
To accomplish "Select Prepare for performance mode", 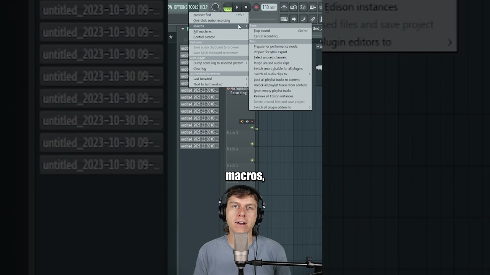I will [x=280, y=47].
